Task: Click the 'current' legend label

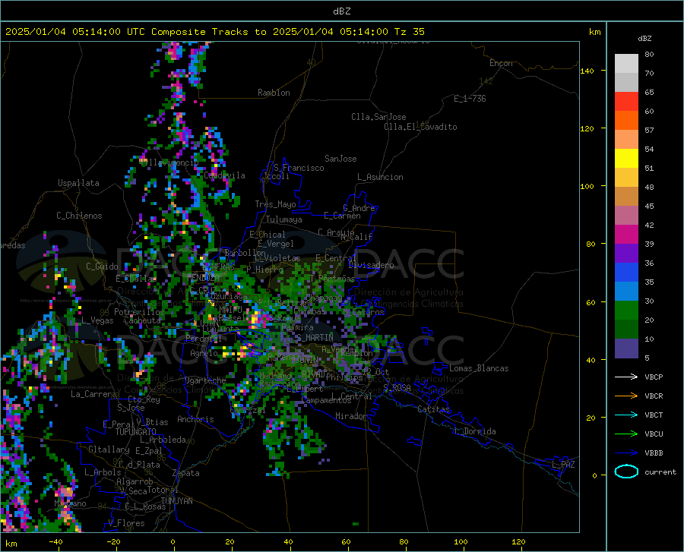Action: point(660,472)
